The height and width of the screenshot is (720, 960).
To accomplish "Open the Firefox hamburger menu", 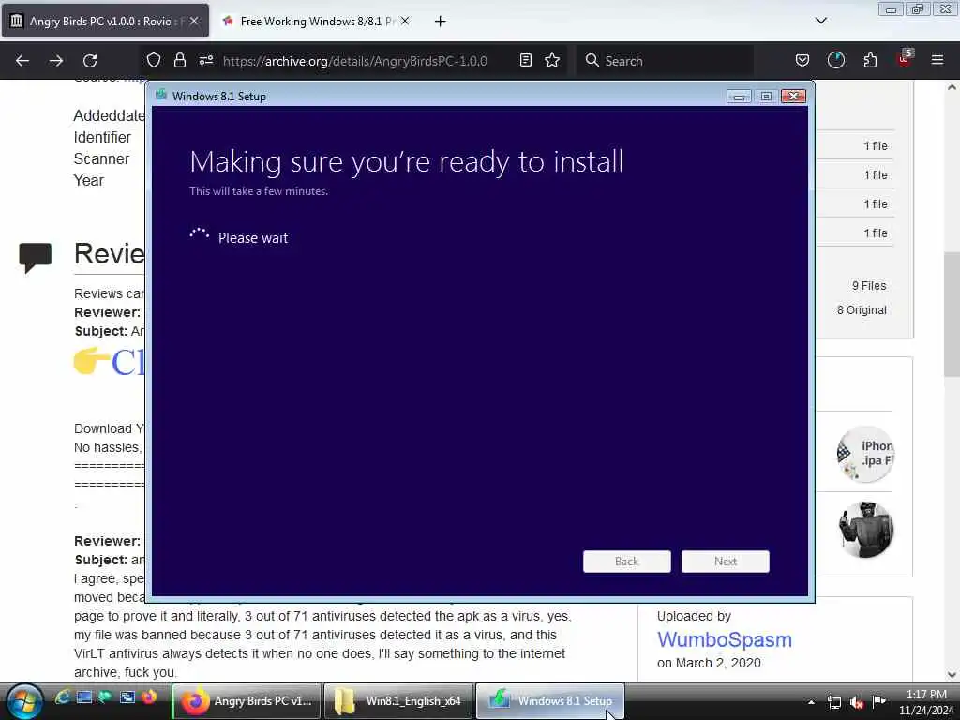I will pos(937,60).
